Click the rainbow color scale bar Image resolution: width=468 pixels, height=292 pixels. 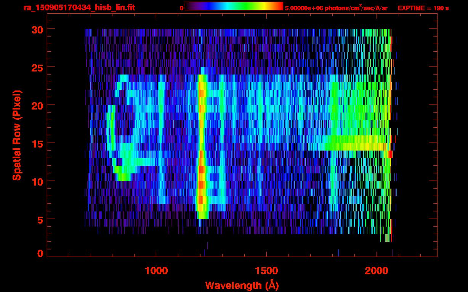(234, 6)
